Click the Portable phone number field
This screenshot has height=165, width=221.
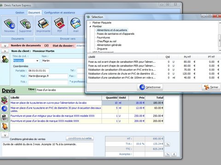[38, 71]
